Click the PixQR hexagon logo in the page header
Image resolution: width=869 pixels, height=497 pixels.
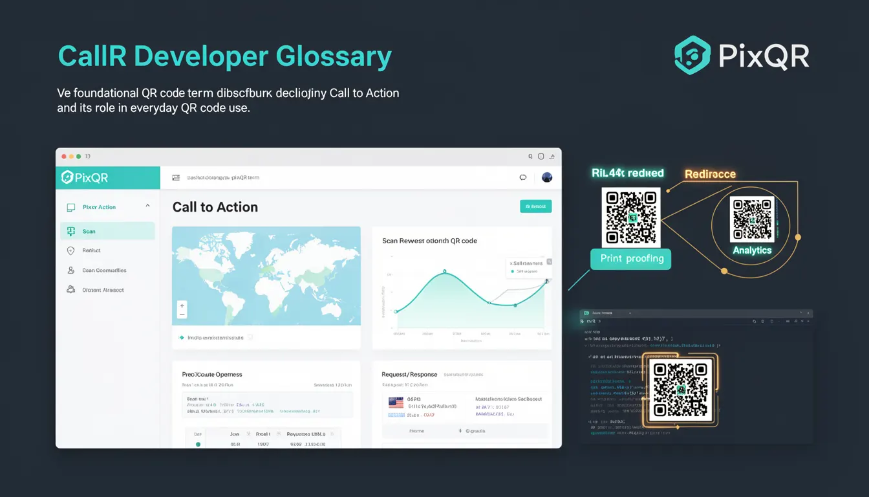pyautogui.click(x=693, y=56)
